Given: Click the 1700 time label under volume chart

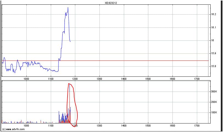Looking at the screenshot, I should (x=197, y=125).
